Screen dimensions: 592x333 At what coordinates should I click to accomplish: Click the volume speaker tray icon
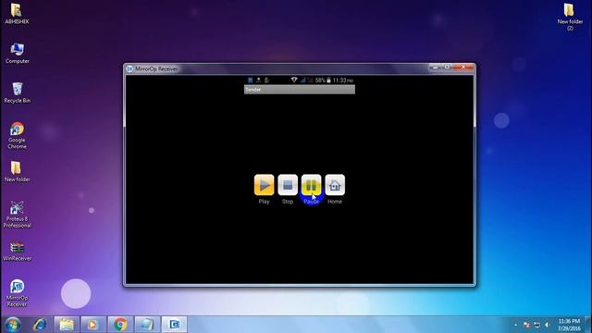[547, 325]
